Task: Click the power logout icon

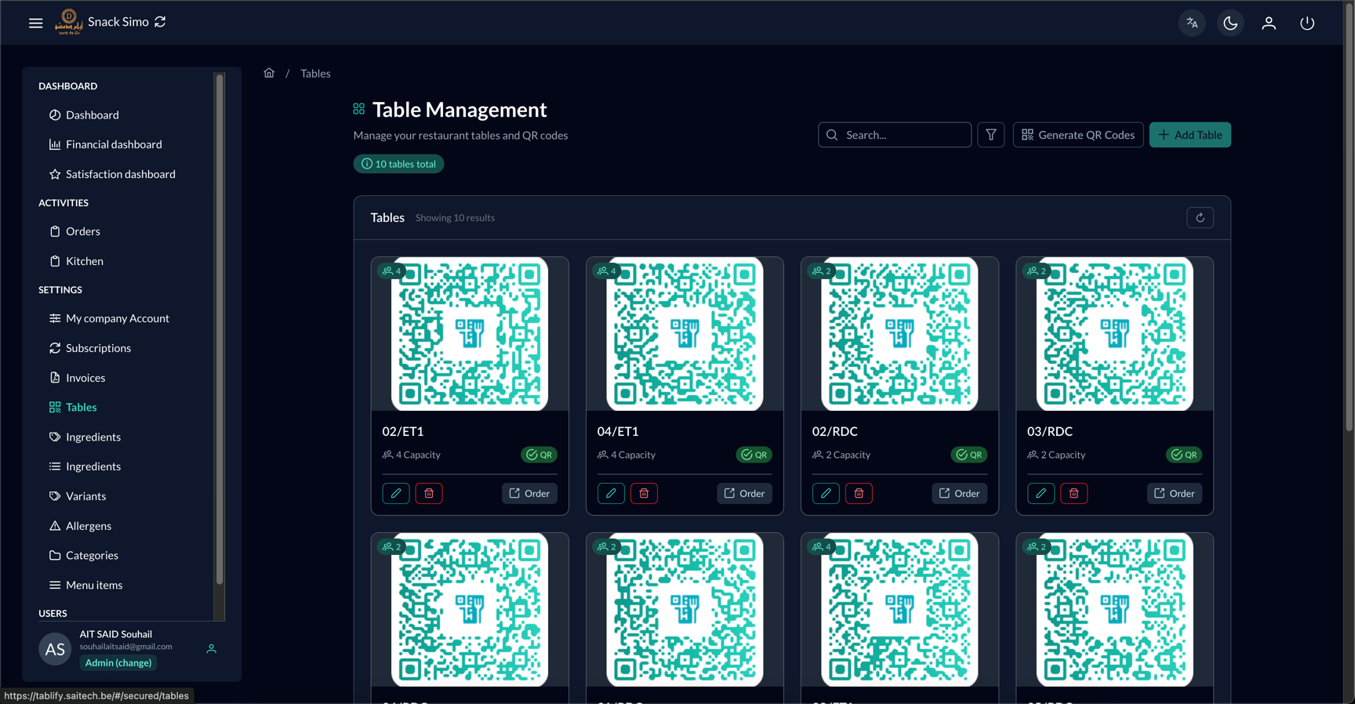Action: click(x=1307, y=23)
